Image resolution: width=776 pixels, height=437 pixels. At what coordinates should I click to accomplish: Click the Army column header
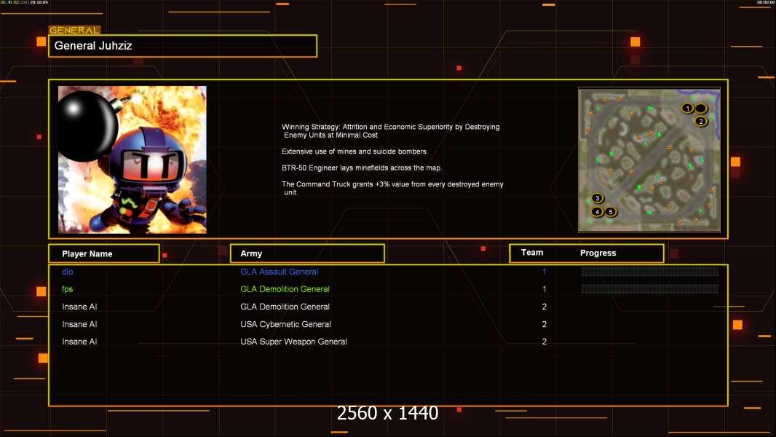coord(307,253)
